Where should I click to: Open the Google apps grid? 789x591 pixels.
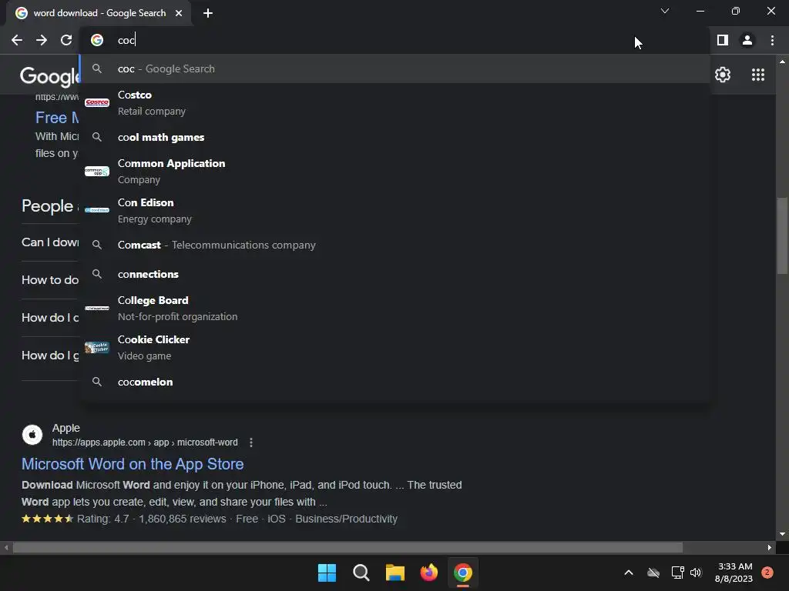(x=758, y=75)
